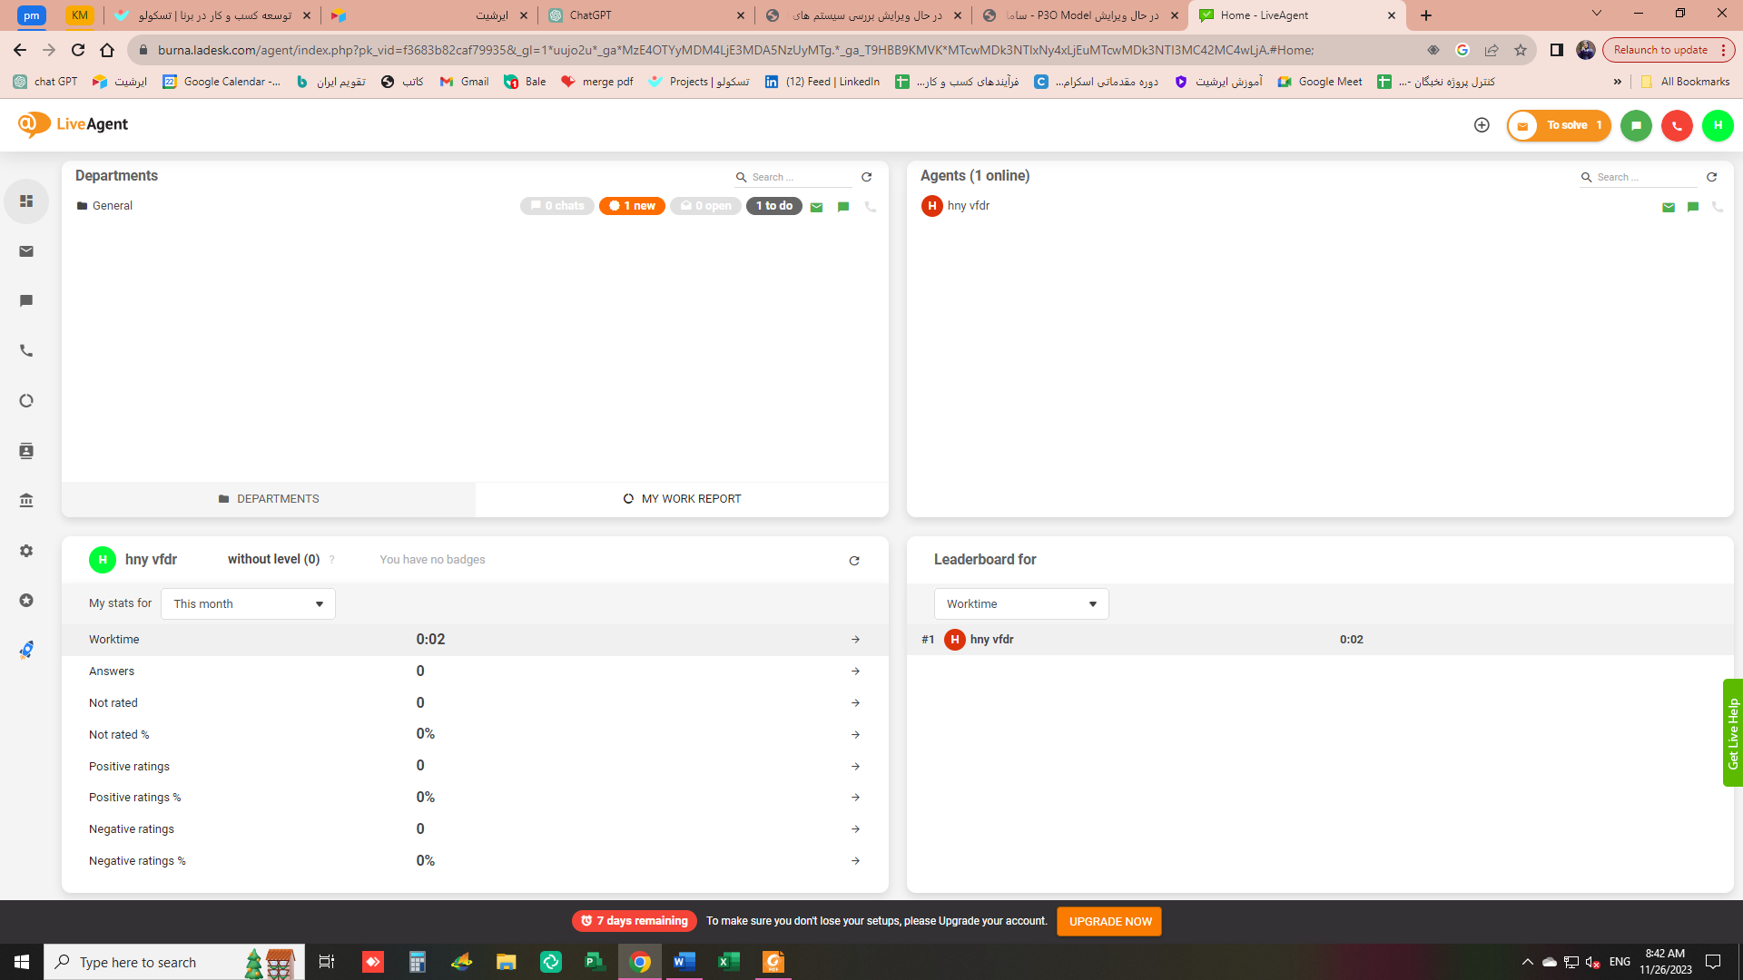Open the Tickets envelope icon in sidebar
Image resolution: width=1743 pixels, height=980 pixels.
point(26,251)
